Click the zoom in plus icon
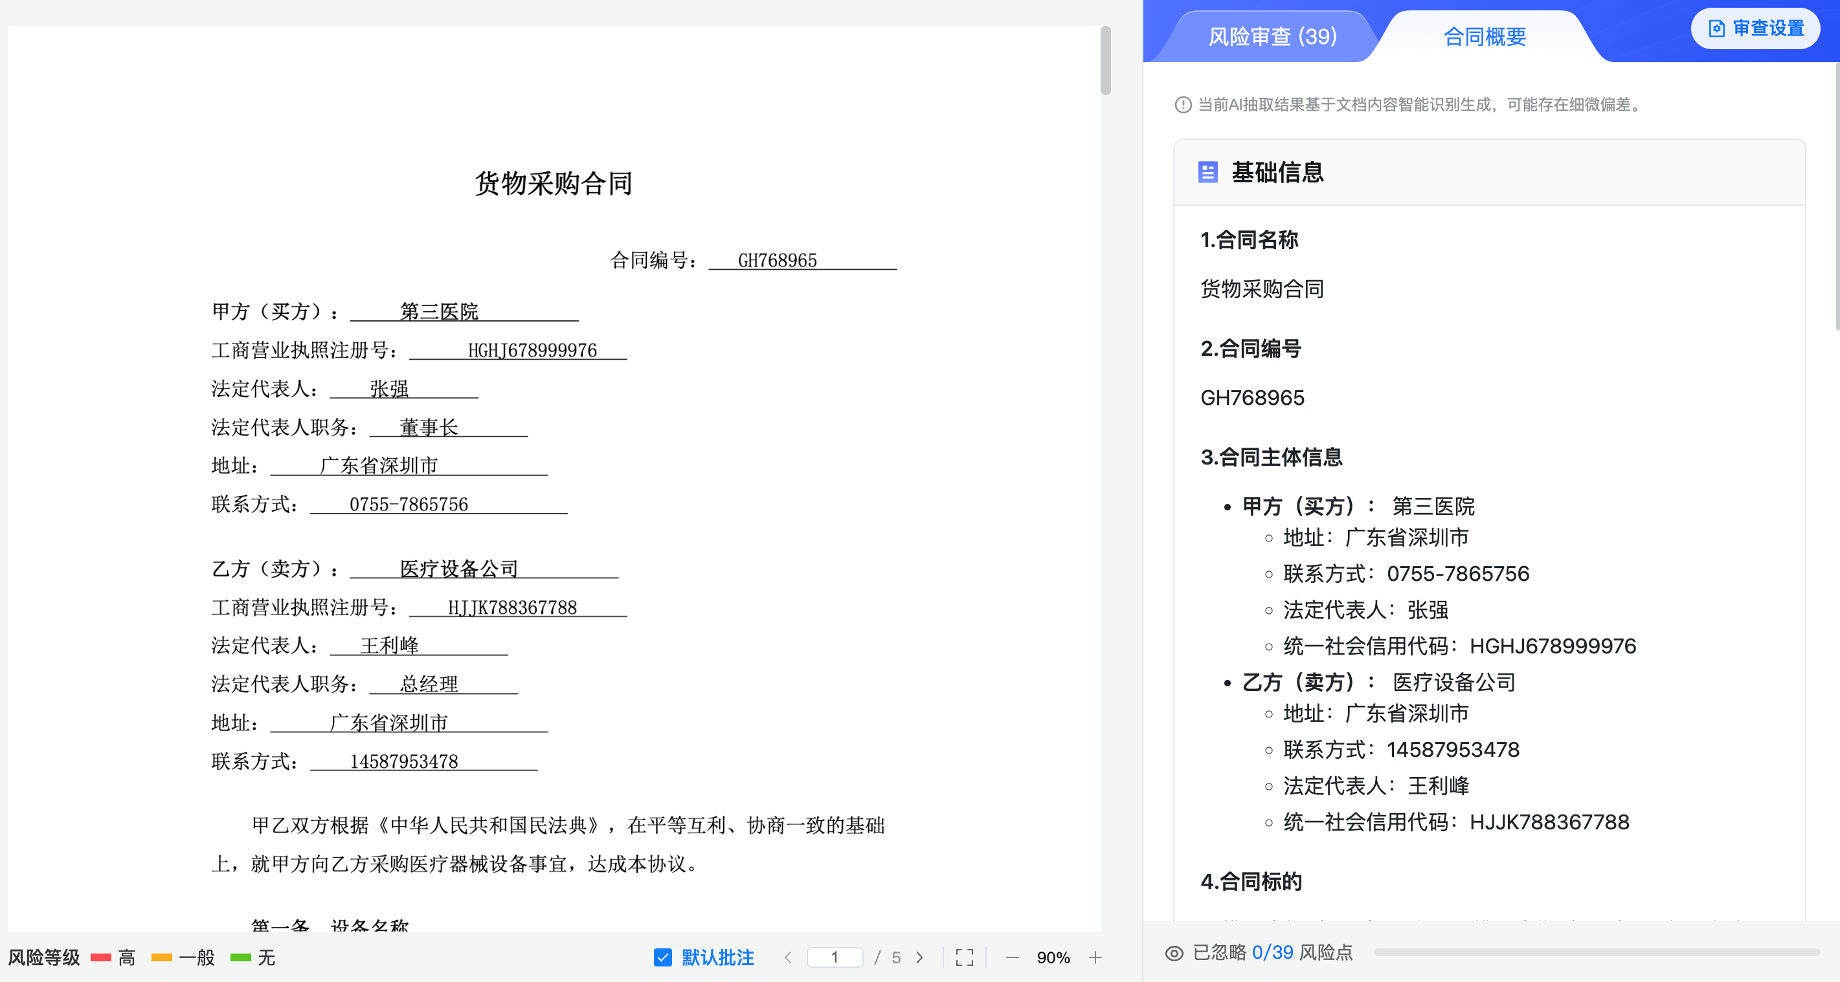1840x982 pixels. click(1095, 957)
